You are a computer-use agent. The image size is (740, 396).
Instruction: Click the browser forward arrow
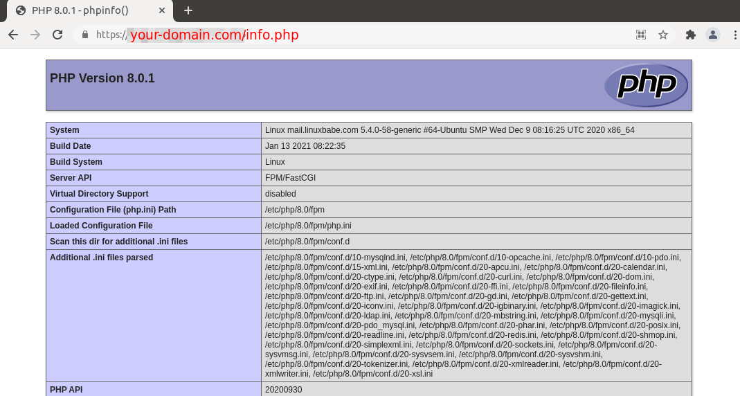(35, 35)
